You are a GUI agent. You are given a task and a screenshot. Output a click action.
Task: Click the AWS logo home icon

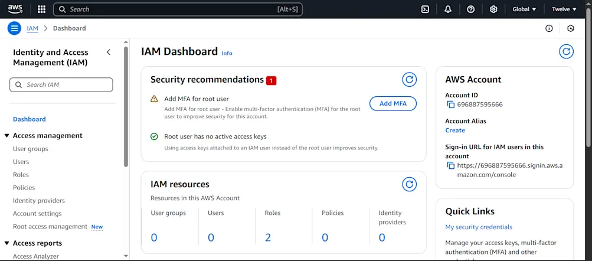coord(15,9)
